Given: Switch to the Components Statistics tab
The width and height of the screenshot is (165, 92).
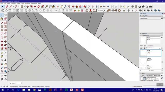Looking at the screenshot, I should pyautogui.click(x=151, y=46).
